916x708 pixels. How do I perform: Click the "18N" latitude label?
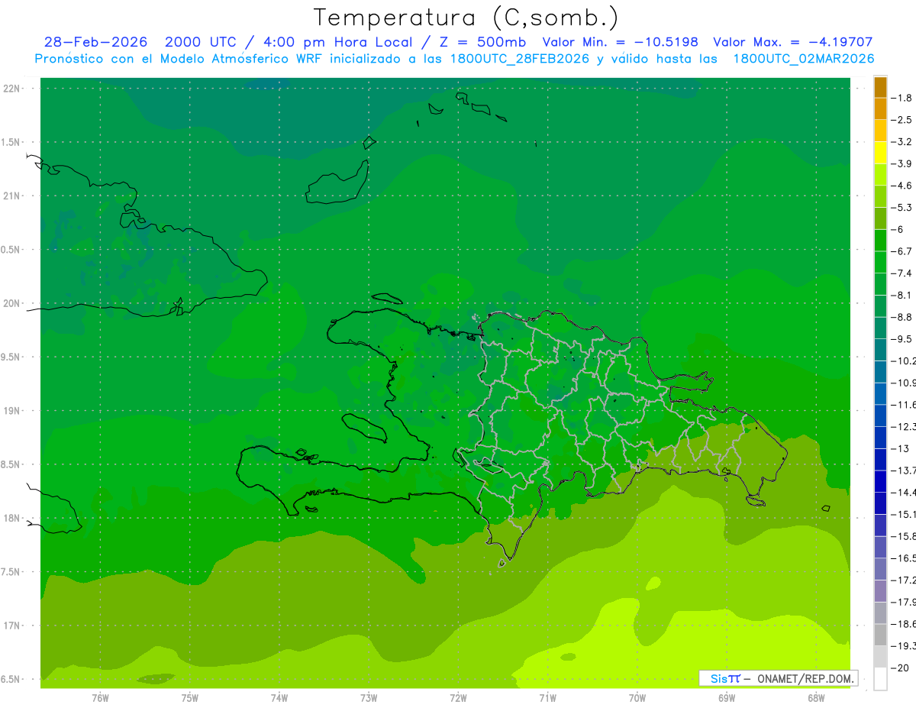(12, 518)
